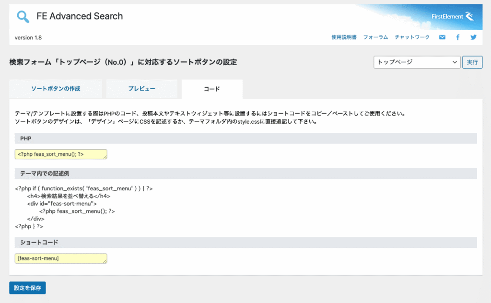Click the instruction line about style.css
Viewport: 491px width, 303px height.
[x=166, y=121]
